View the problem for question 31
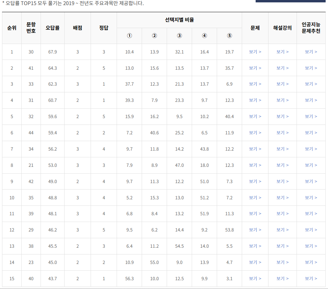 [255, 100]
